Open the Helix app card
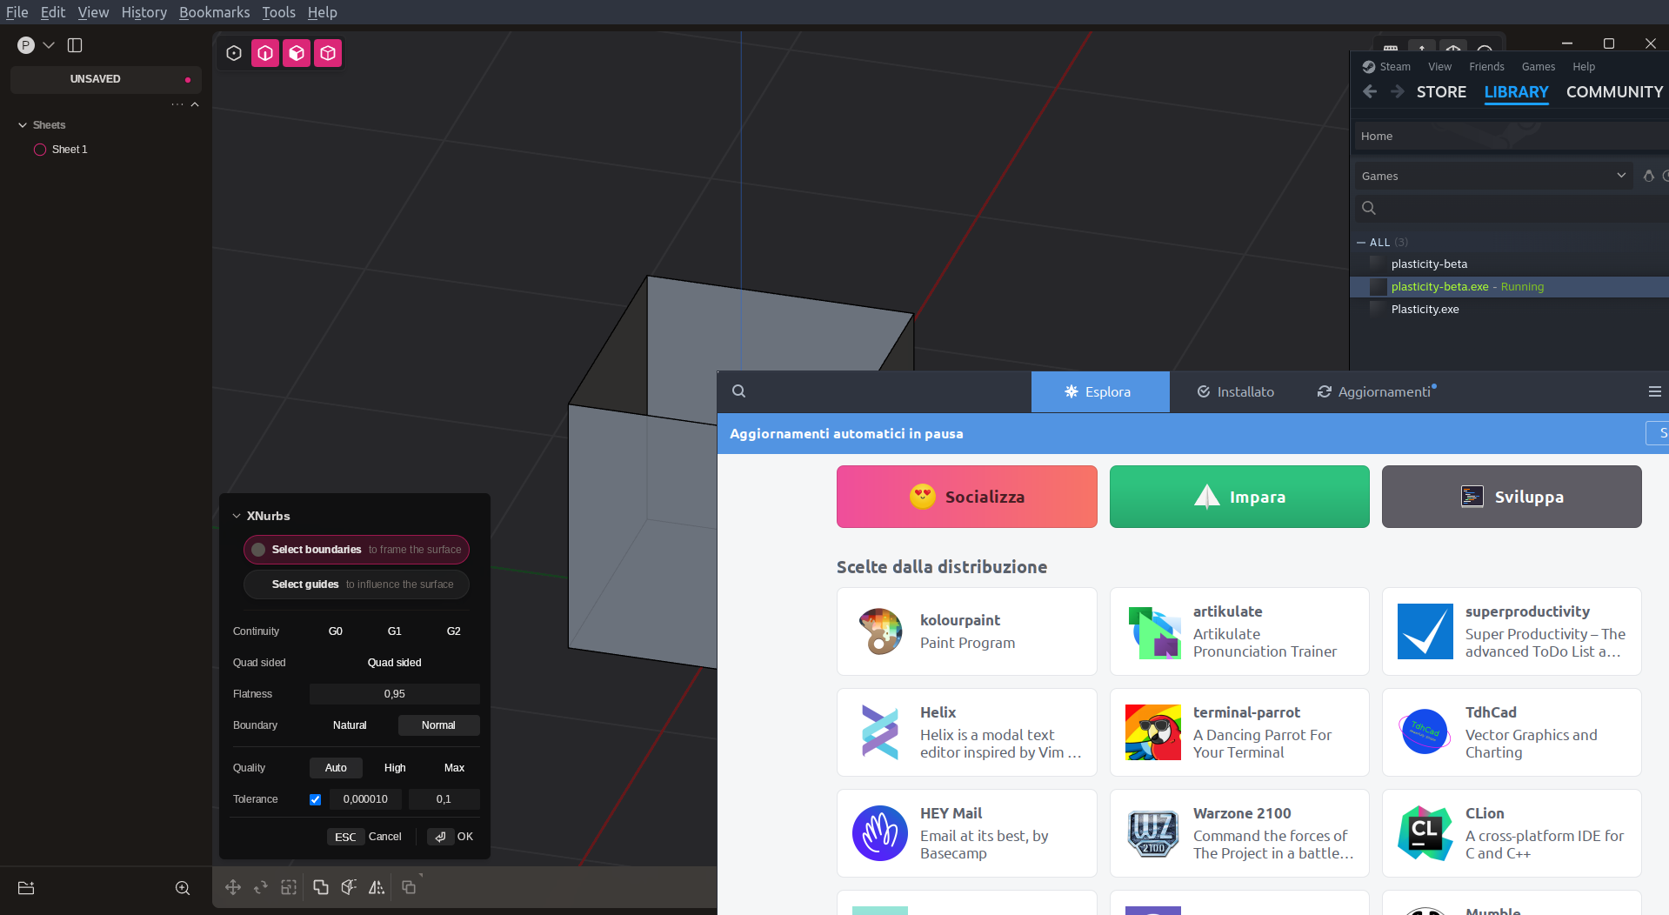The image size is (1669, 915). click(x=966, y=732)
